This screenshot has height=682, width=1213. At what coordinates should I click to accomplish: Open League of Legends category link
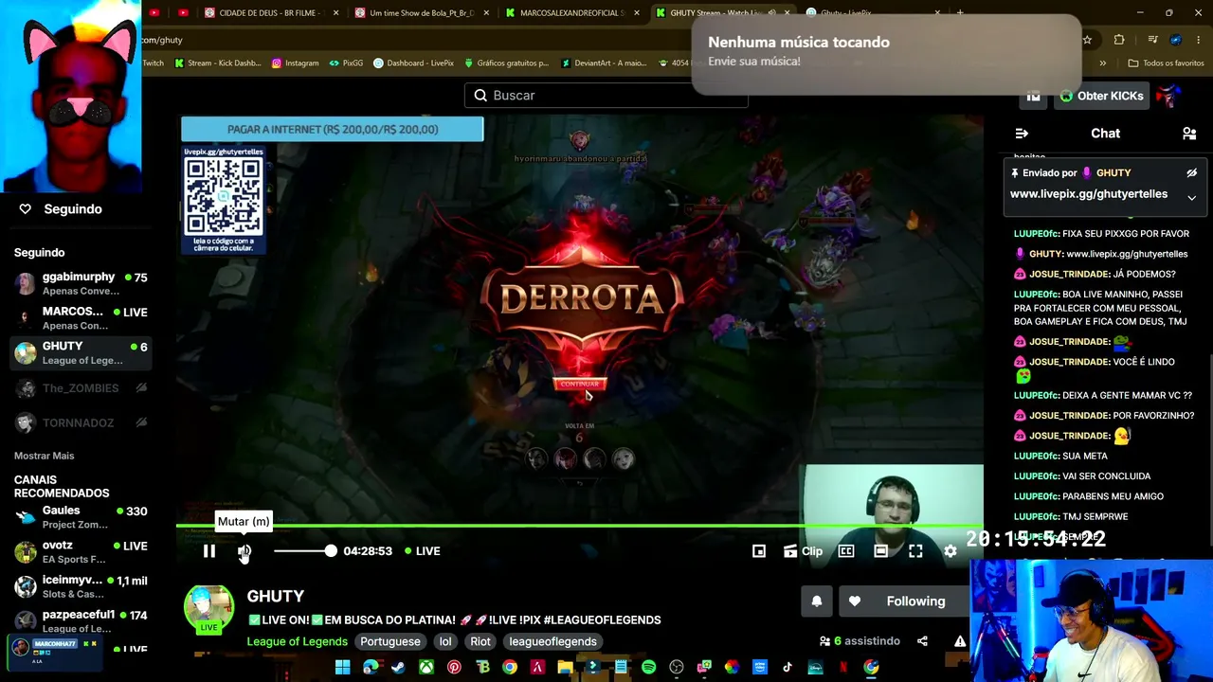(x=298, y=641)
